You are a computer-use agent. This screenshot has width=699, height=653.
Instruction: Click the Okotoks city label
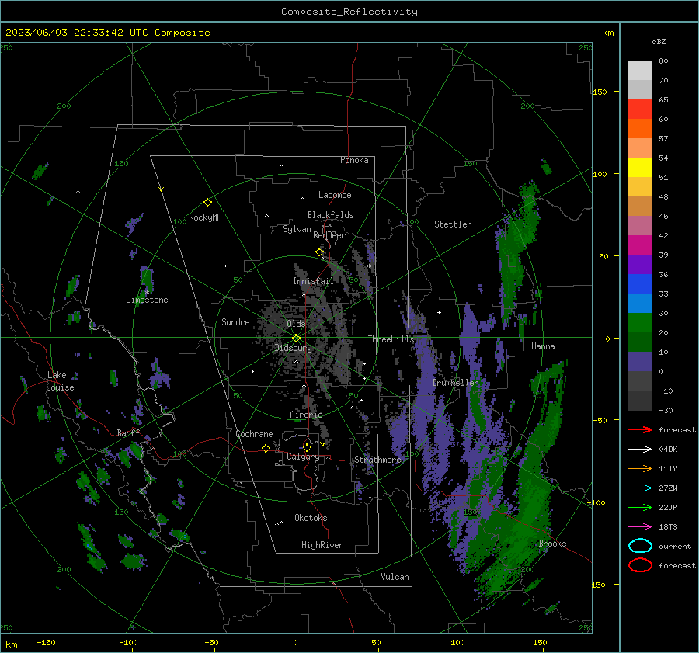[311, 518]
